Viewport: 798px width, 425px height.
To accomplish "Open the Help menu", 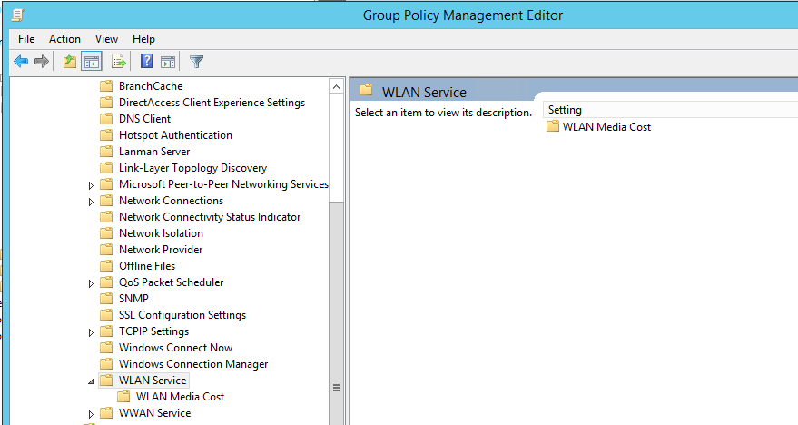I will point(143,39).
